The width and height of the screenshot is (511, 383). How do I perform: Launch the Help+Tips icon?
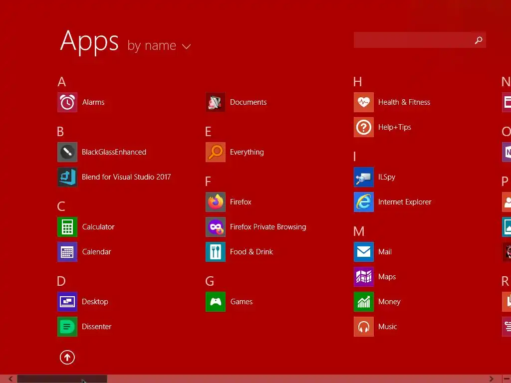click(x=364, y=127)
